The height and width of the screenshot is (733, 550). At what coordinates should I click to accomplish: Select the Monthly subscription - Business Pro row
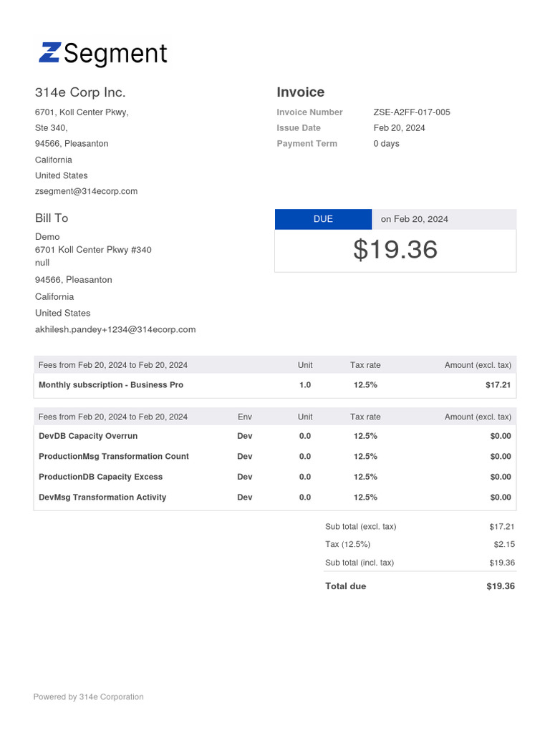[111, 385]
